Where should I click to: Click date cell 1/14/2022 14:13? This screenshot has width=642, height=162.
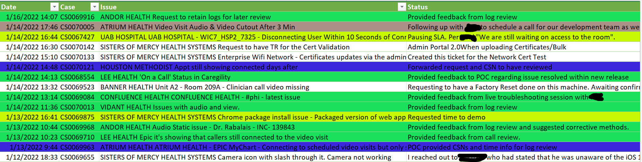coord(29,77)
